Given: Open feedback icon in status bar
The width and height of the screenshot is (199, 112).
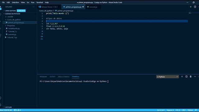Looking at the screenshot, I should coord(196,110).
